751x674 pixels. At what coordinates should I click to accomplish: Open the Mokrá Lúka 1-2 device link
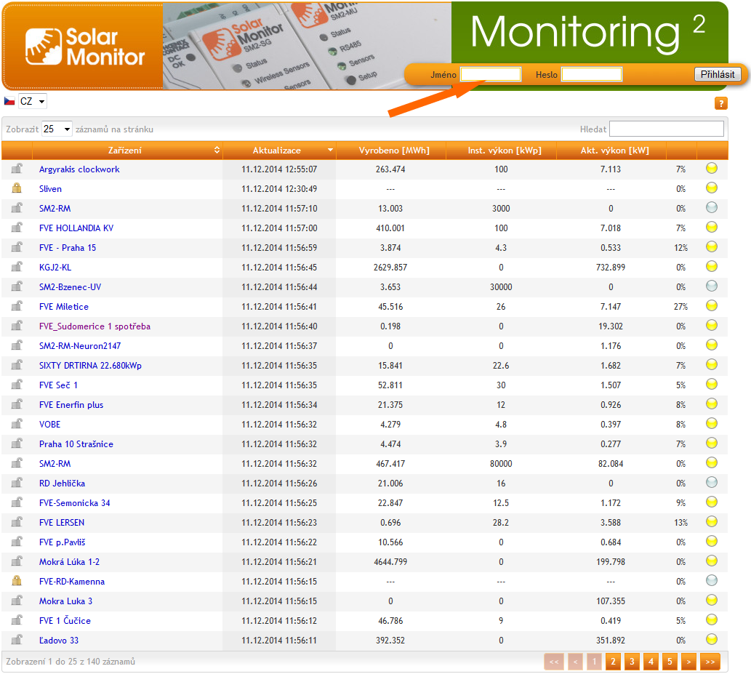pos(70,561)
